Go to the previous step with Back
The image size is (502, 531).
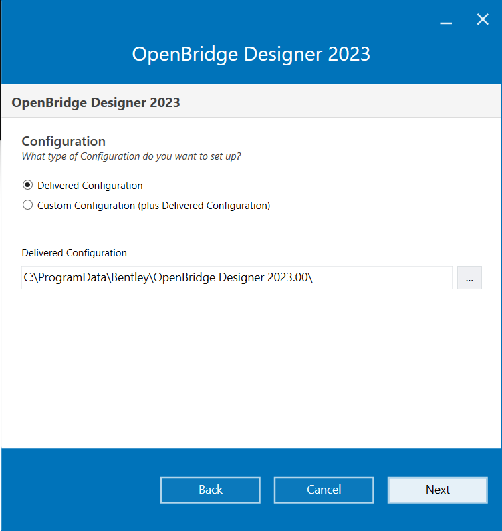pos(210,490)
